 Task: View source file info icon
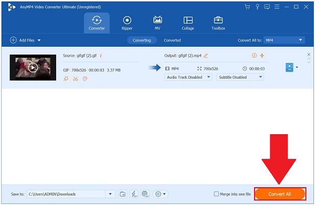[101, 56]
